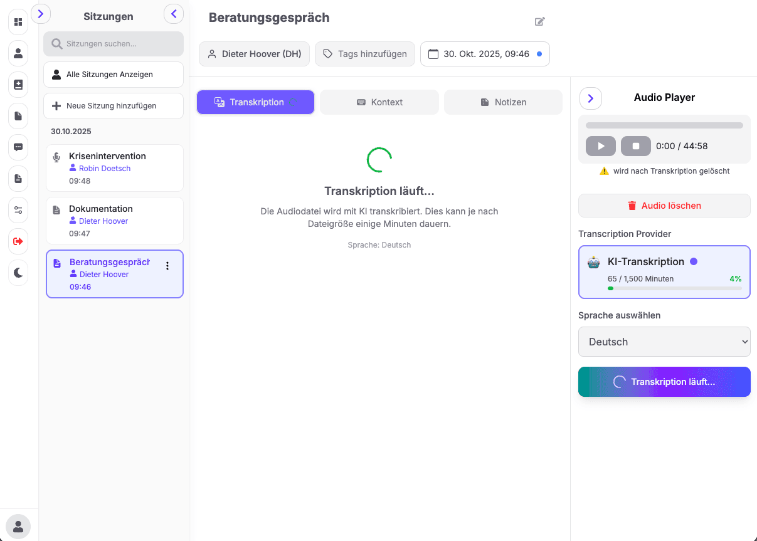The width and height of the screenshot is (757, 541).
Task: Open the settings sliders icon
Action: (x=18, y=210)
